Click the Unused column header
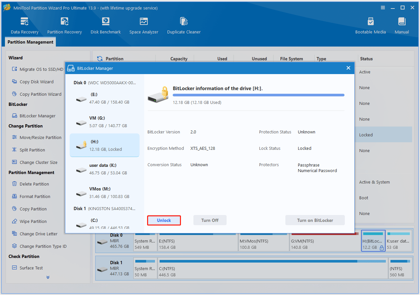 259,59
